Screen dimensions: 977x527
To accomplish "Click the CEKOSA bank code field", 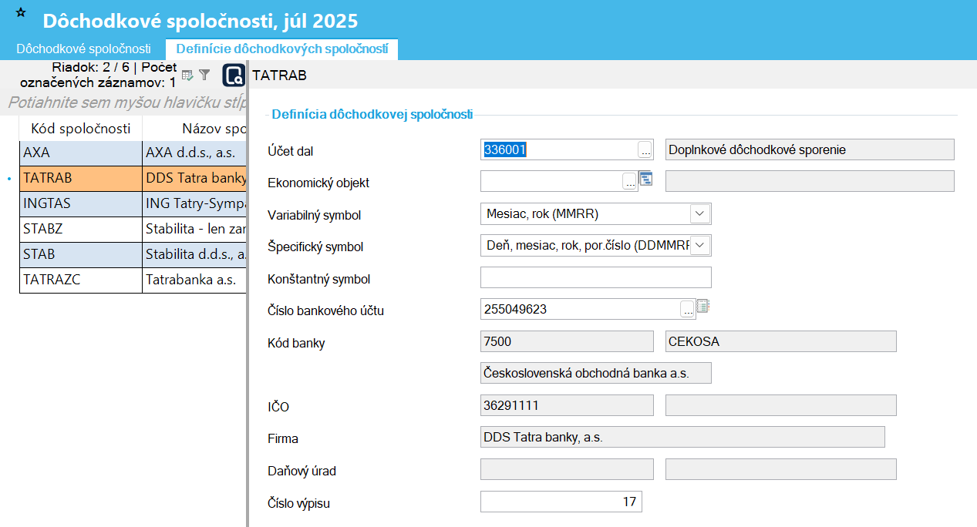I will pyautogui.click(x=780, y=341).
